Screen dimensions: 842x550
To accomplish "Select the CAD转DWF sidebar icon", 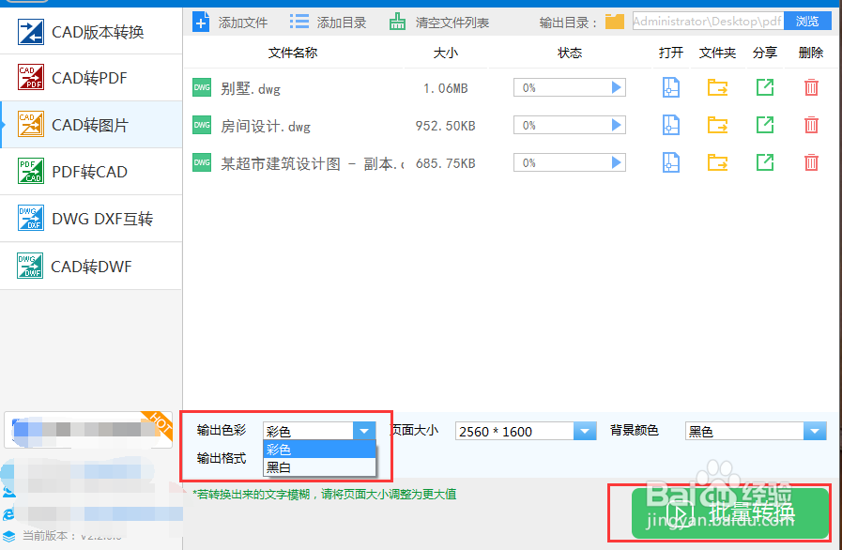I will coord(28,265).
